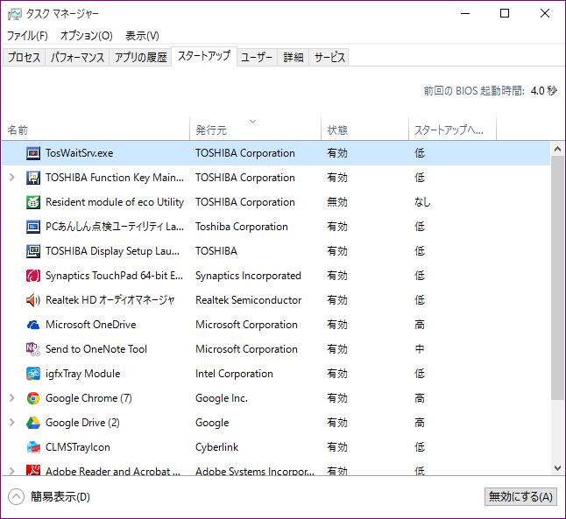Open the 表示(V) menu
Screen dimensions: 566x519
pos(142,36)
